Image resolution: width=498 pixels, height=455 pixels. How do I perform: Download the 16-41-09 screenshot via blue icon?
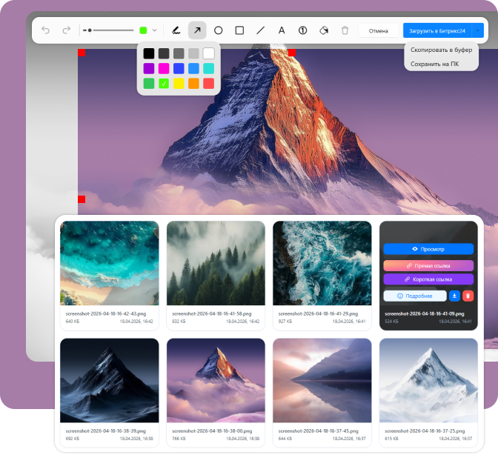454,296
